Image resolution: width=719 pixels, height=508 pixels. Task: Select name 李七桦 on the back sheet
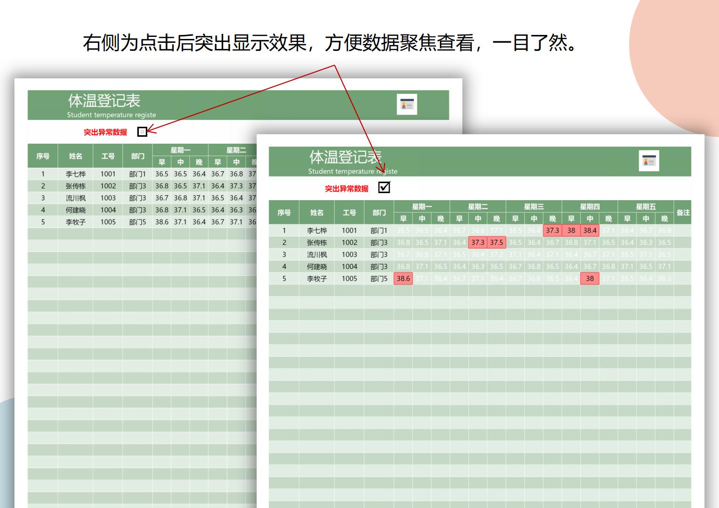[x=75, y=174]
